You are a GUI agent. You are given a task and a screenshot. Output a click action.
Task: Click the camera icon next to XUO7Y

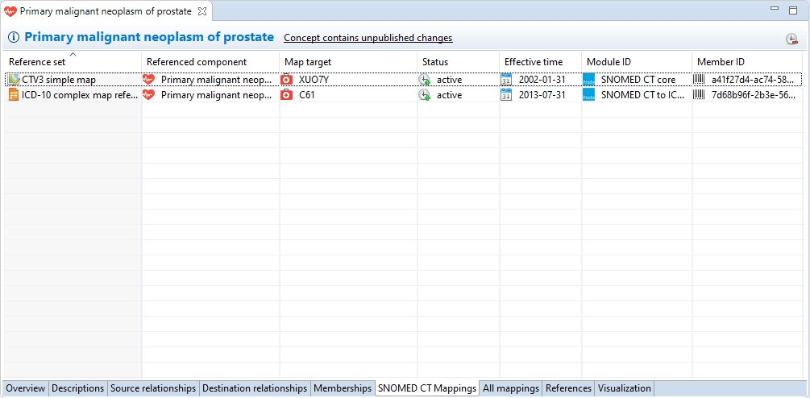point(287,80)
